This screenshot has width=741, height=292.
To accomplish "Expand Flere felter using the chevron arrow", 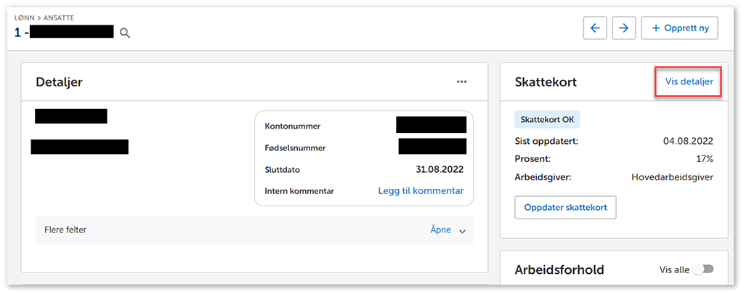I will click(462, 231).
